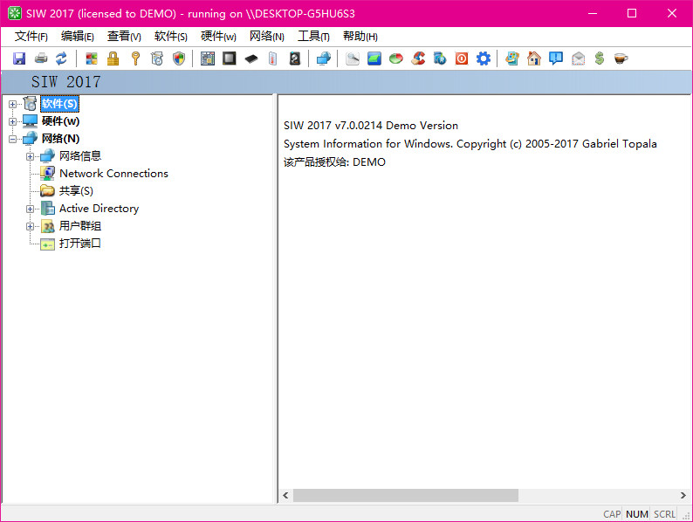Click the blue refresh arrows icon
This screenshot has width=693, height=522.
(61, 58)
